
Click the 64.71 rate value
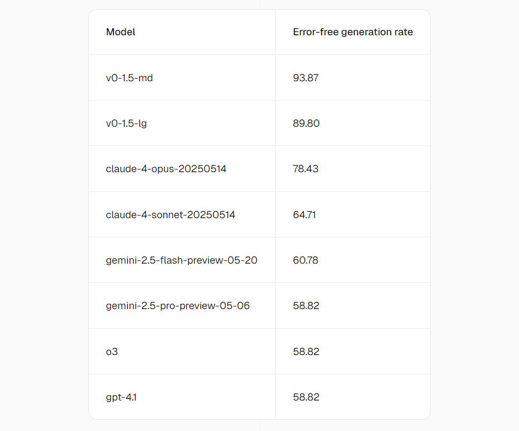pos(304,215)
